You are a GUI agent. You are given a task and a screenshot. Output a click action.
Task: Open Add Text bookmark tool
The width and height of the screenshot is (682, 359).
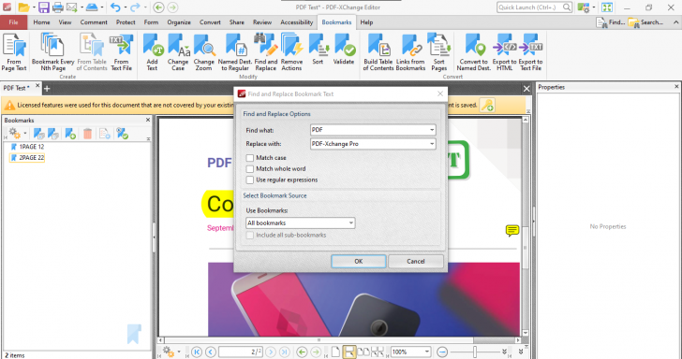coord(152,52)
